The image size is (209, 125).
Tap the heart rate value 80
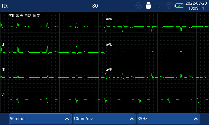95,6
